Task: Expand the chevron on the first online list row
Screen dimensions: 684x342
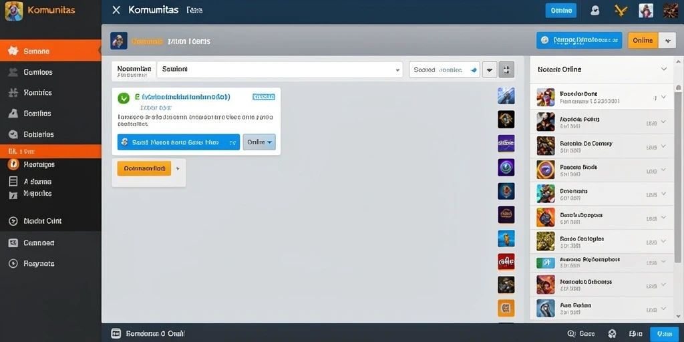Action: pyautogui.click(x=663, y=97)
